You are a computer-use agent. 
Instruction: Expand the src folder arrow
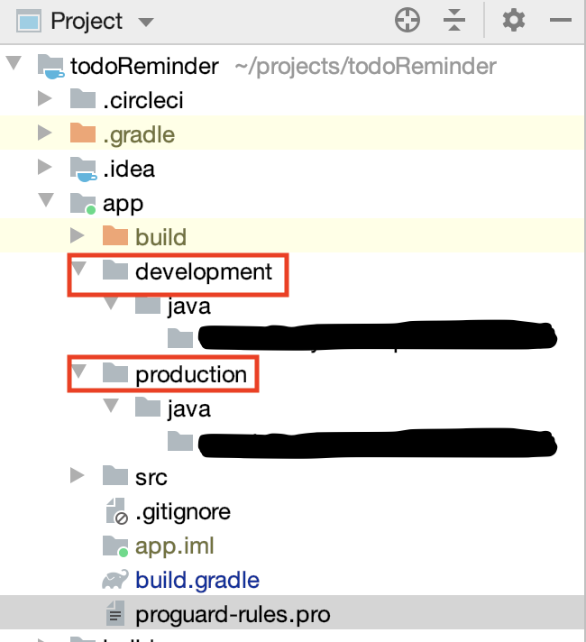pos(78,475)
